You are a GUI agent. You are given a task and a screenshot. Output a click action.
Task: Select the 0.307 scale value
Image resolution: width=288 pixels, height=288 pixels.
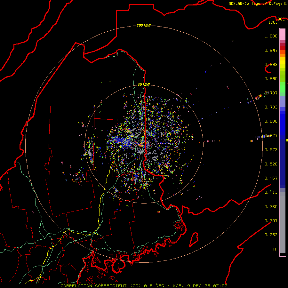pos(271,221)
